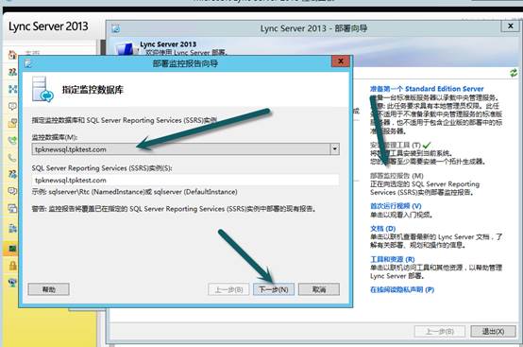
Task: Open IM and Presence speech-bubble icon
Action: (x=12, y=106)
